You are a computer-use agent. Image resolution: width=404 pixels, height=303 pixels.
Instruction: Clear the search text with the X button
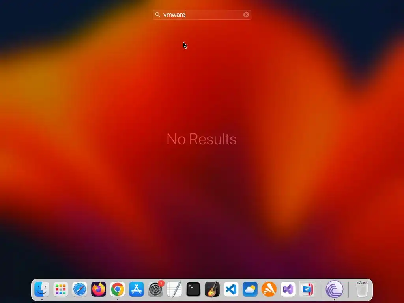[246, 15]
